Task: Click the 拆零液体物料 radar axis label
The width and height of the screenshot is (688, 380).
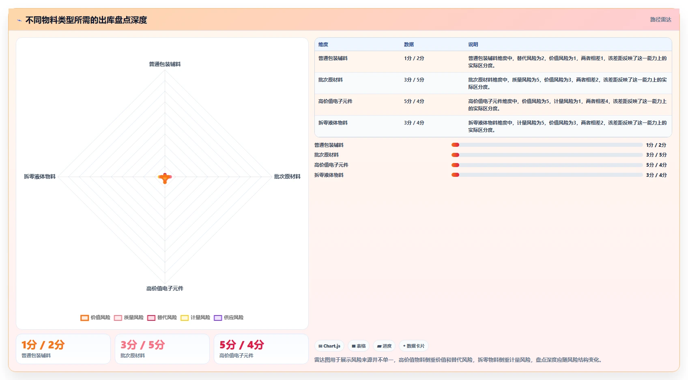Action: coord(40,176)
